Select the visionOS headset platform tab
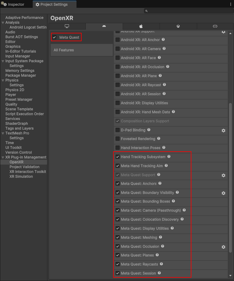The image size is (234, 281). [215, 26]
